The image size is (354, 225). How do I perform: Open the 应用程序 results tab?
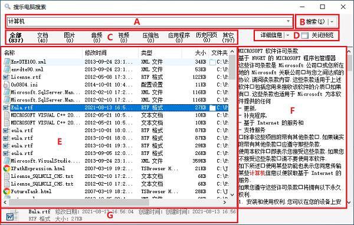point(179,38)
